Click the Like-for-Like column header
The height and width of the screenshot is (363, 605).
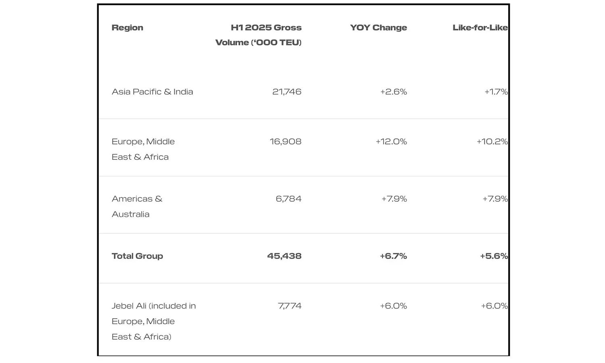(480, 27)
